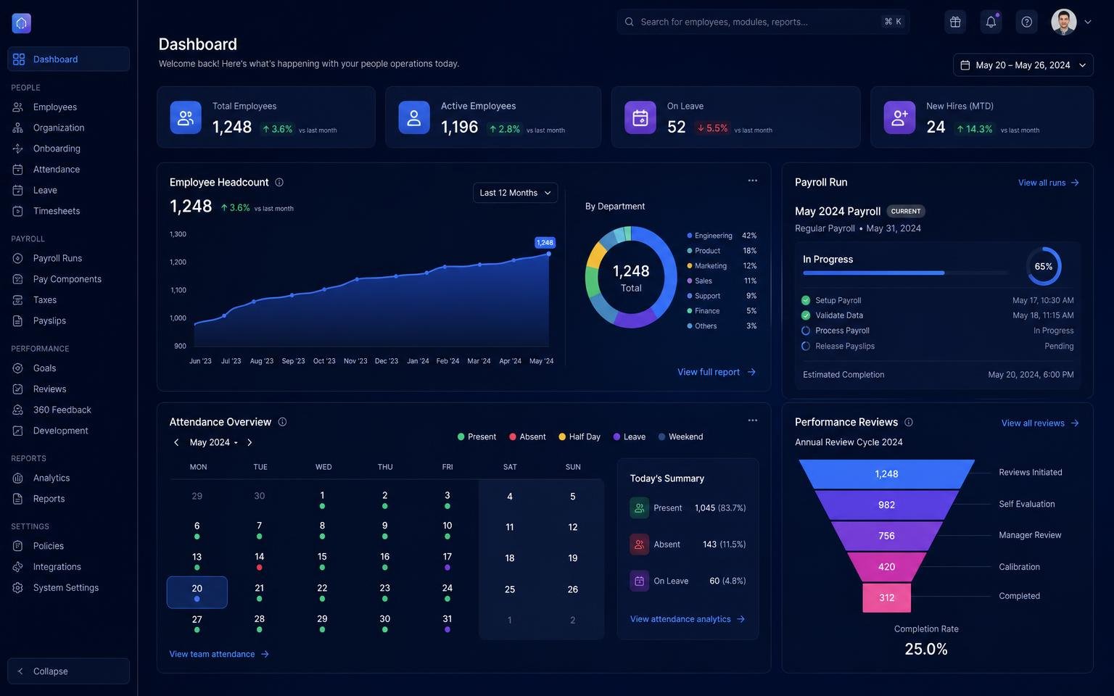This screenshot has height=696, width=1114.
Task: Click the 65% circular progress indicator
Action: (1044, 266)
